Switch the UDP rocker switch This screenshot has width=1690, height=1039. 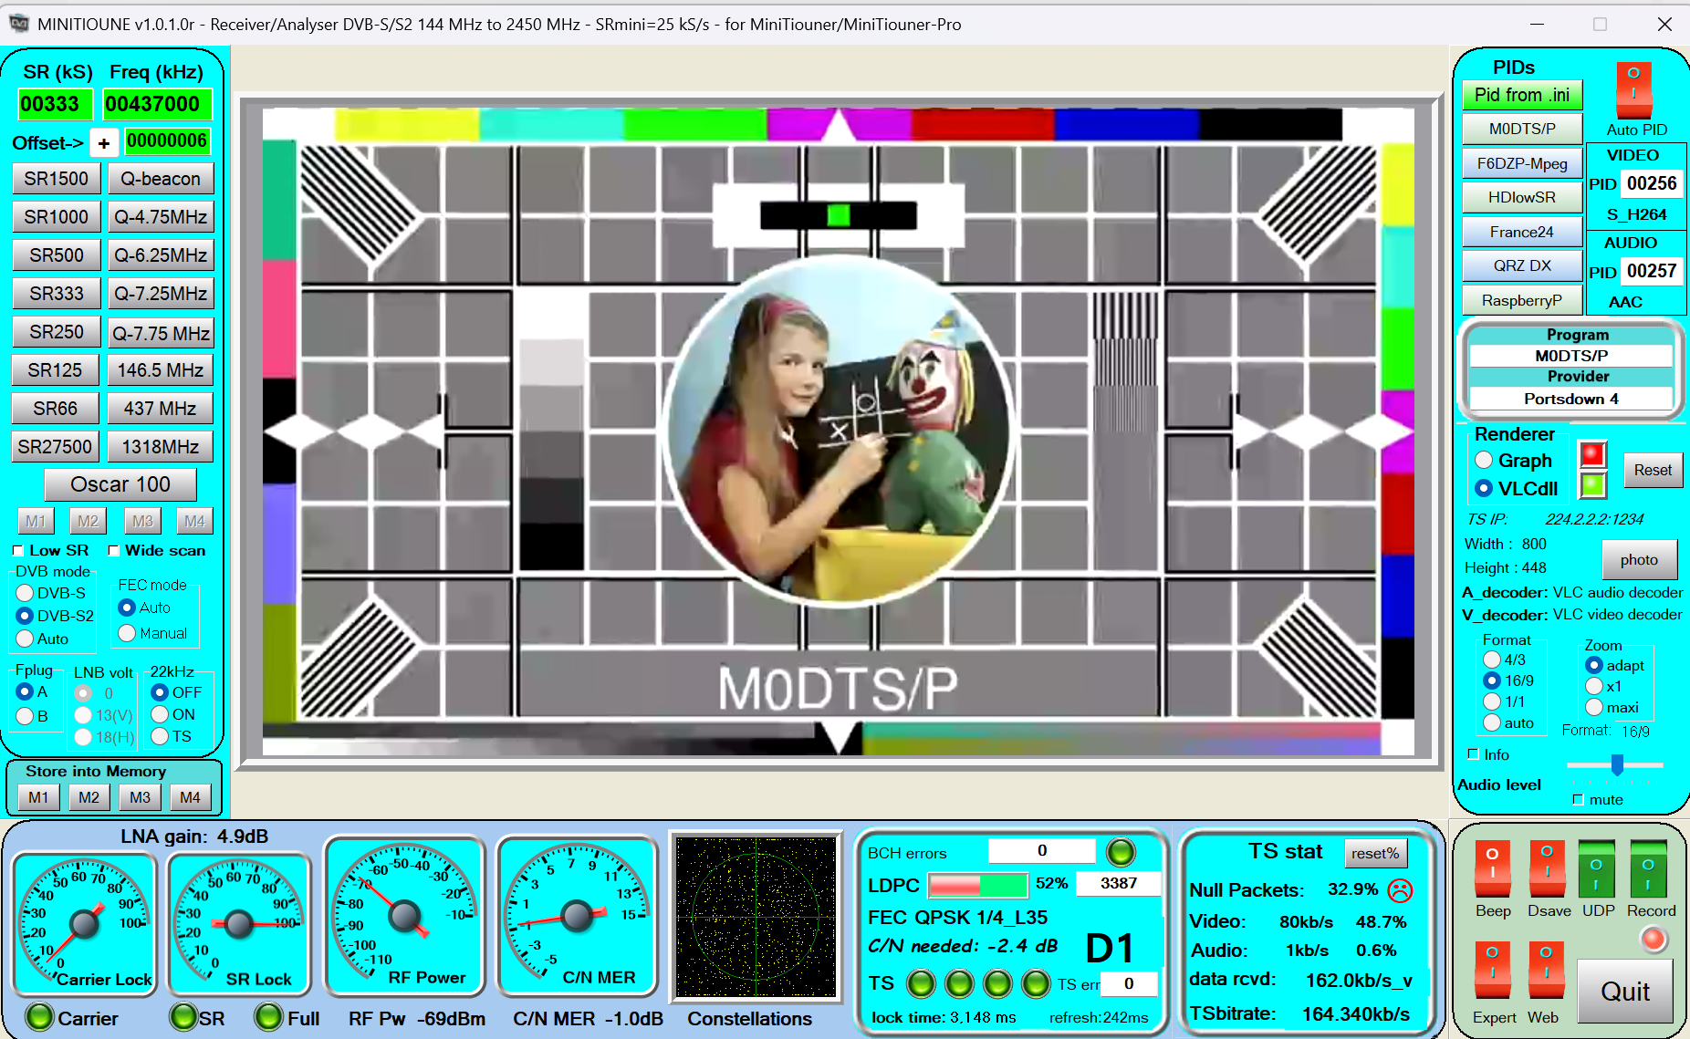click(x=1596, y=868)
